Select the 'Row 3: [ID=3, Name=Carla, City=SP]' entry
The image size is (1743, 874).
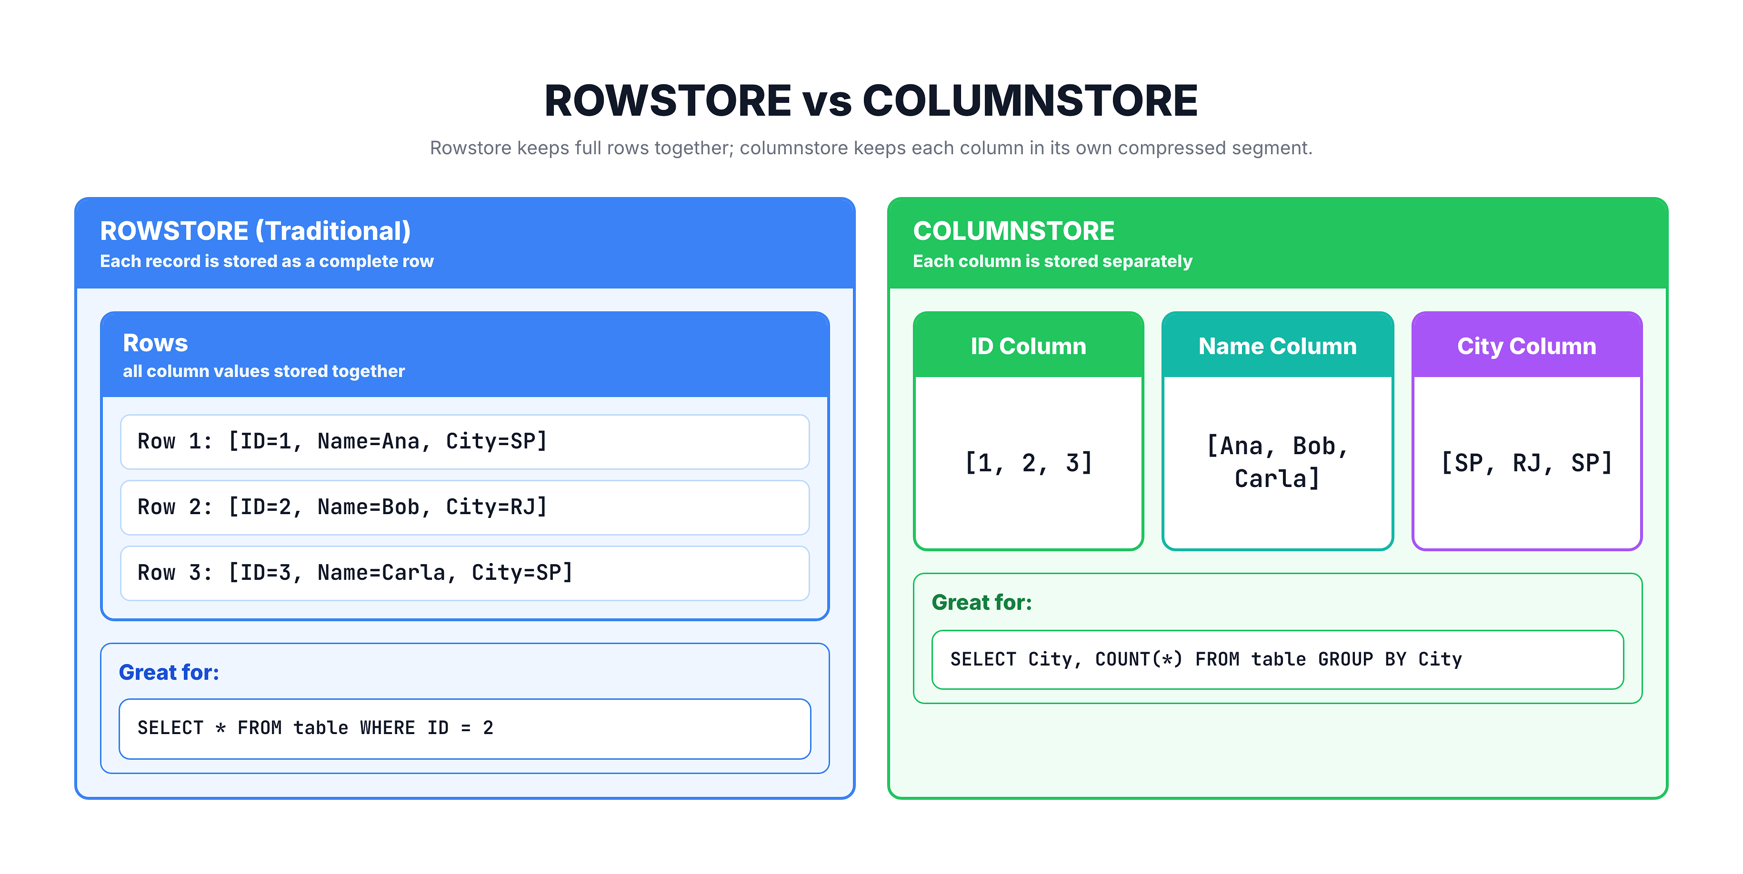pyautogui.click(x=465, y=573)
